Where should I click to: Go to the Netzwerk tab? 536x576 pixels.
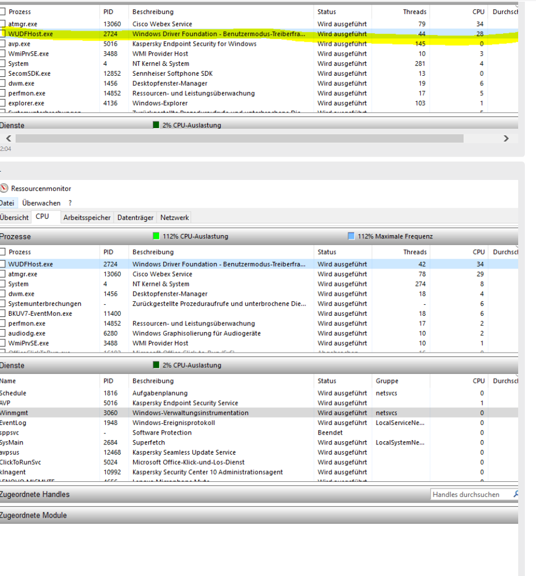click(x=174, y=217)
